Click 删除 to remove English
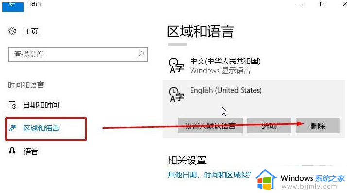This screenshot has width=347, height=193. (x=317, y=126)
